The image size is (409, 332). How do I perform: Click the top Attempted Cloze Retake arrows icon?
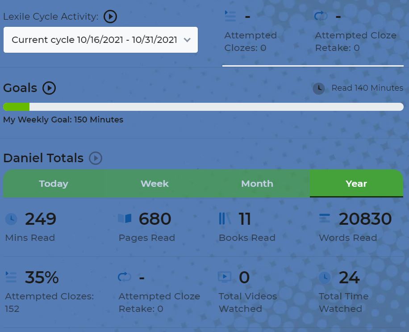tap(321, 17)
